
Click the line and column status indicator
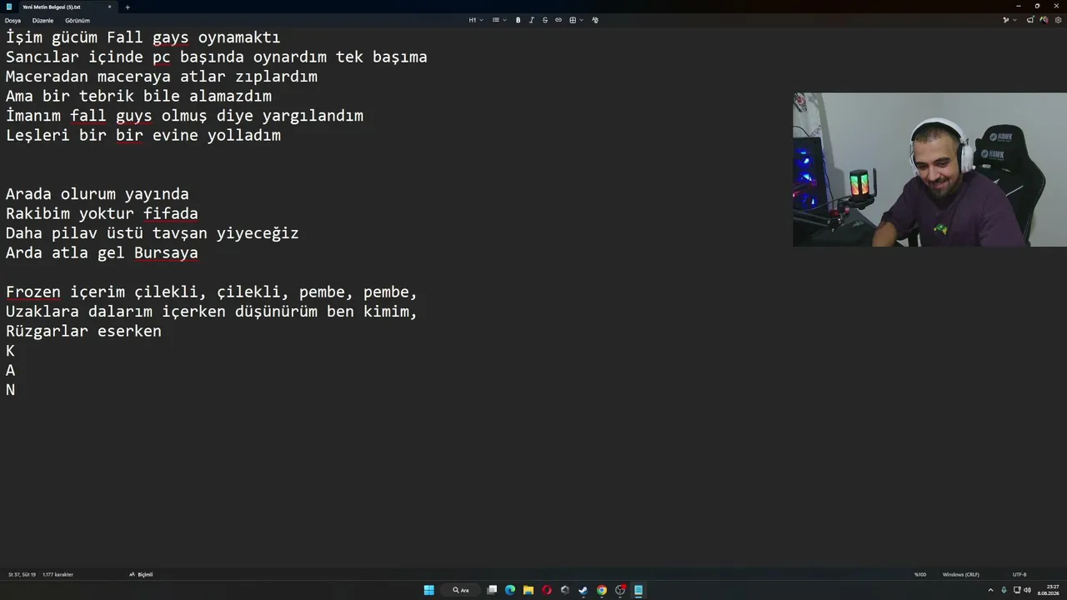[22, 574]
